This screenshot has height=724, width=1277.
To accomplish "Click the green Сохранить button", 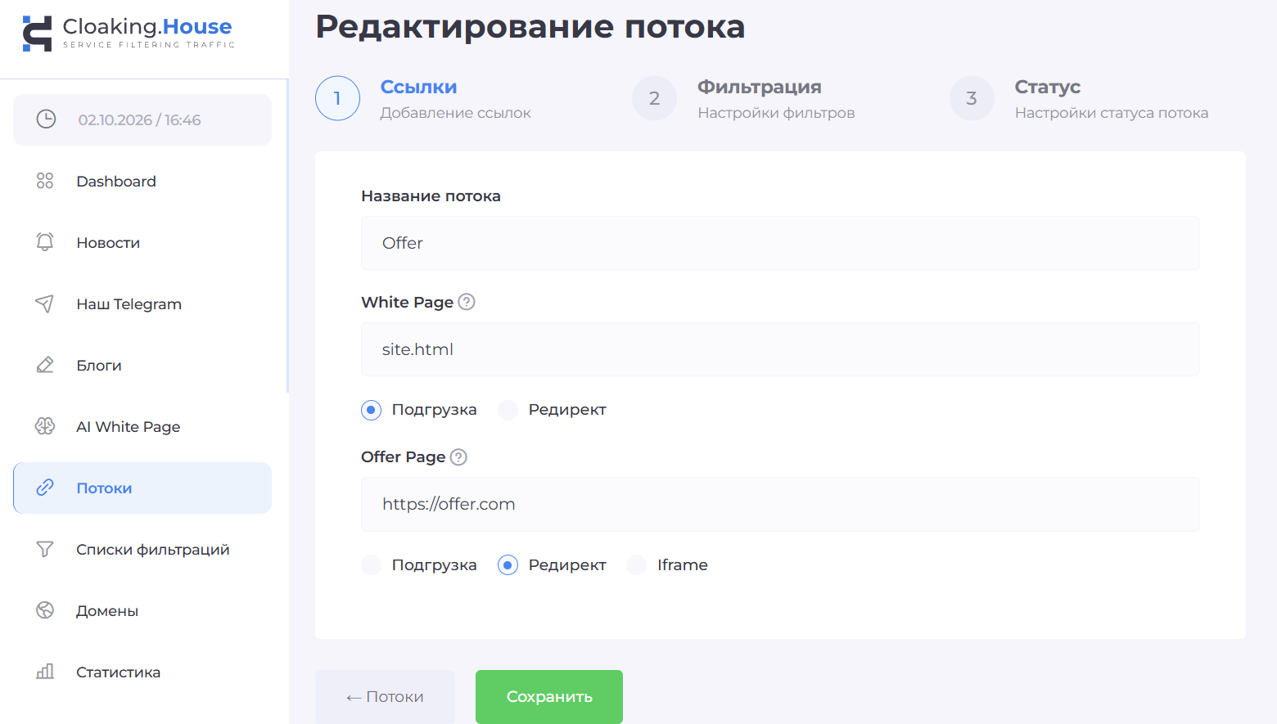I will (x=549, y=696).
